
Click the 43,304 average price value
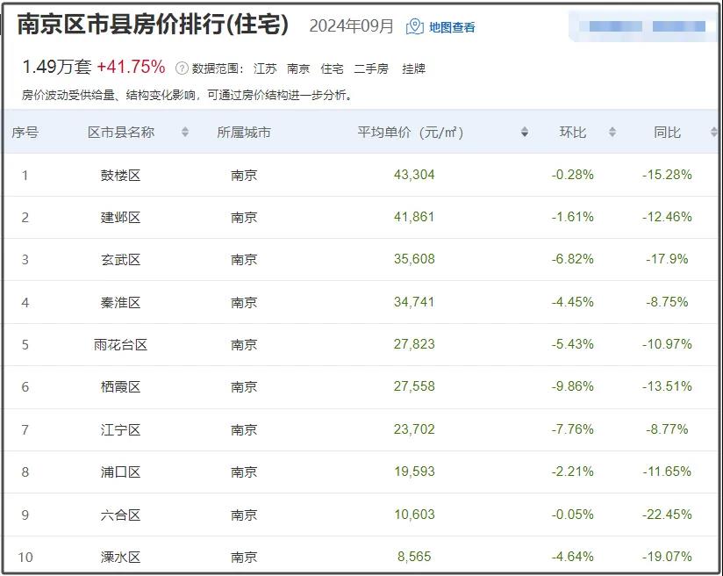(414, 175)
